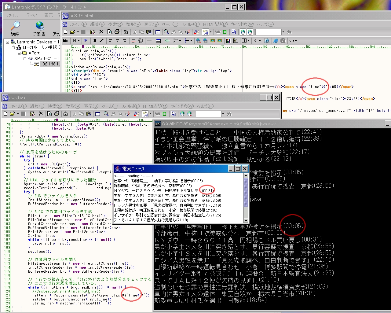Open 編集(E) menu in awk.java window

coord(37,106)
